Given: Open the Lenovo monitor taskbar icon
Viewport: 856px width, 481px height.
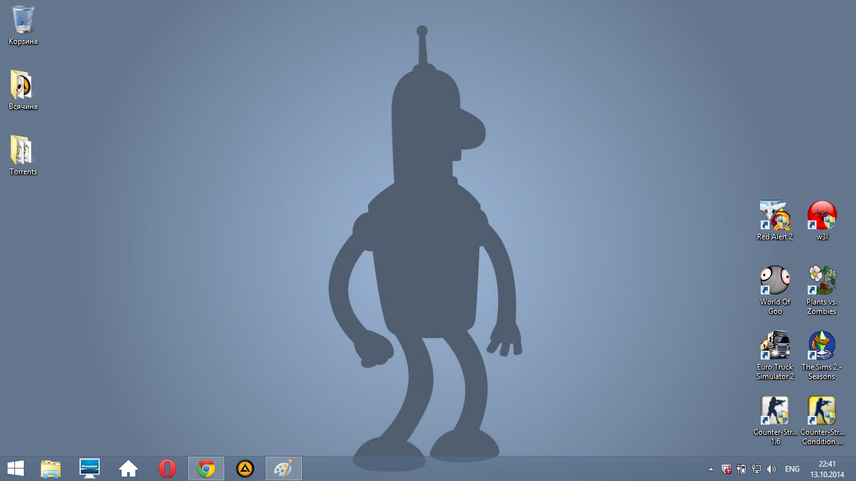Looking at the screenshot, I should coord(90,468).
